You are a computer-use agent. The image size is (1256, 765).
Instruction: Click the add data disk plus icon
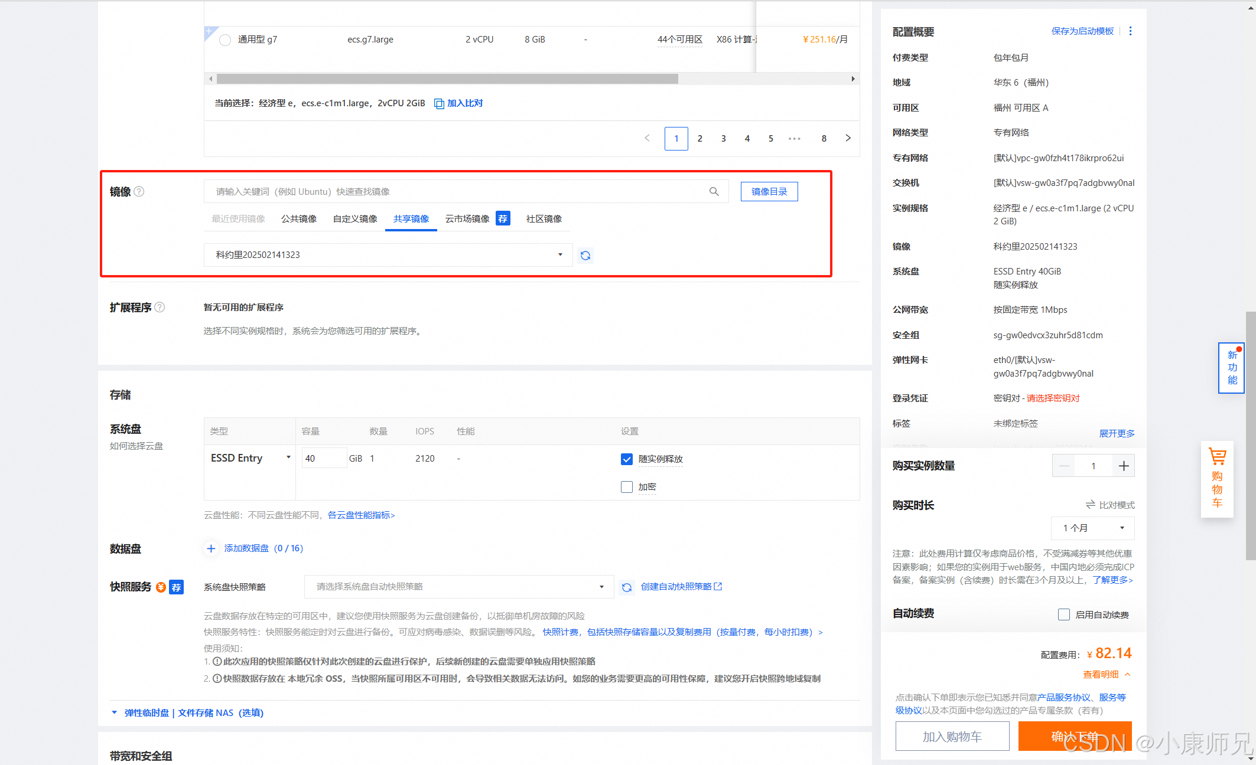pos(211,548)
